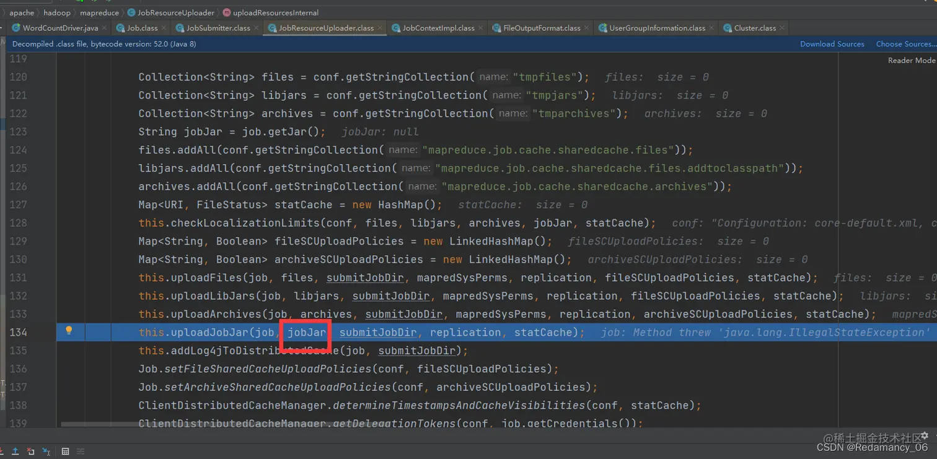
Task: Click the jobJar argument on line 134
Action: coord(306,332)
